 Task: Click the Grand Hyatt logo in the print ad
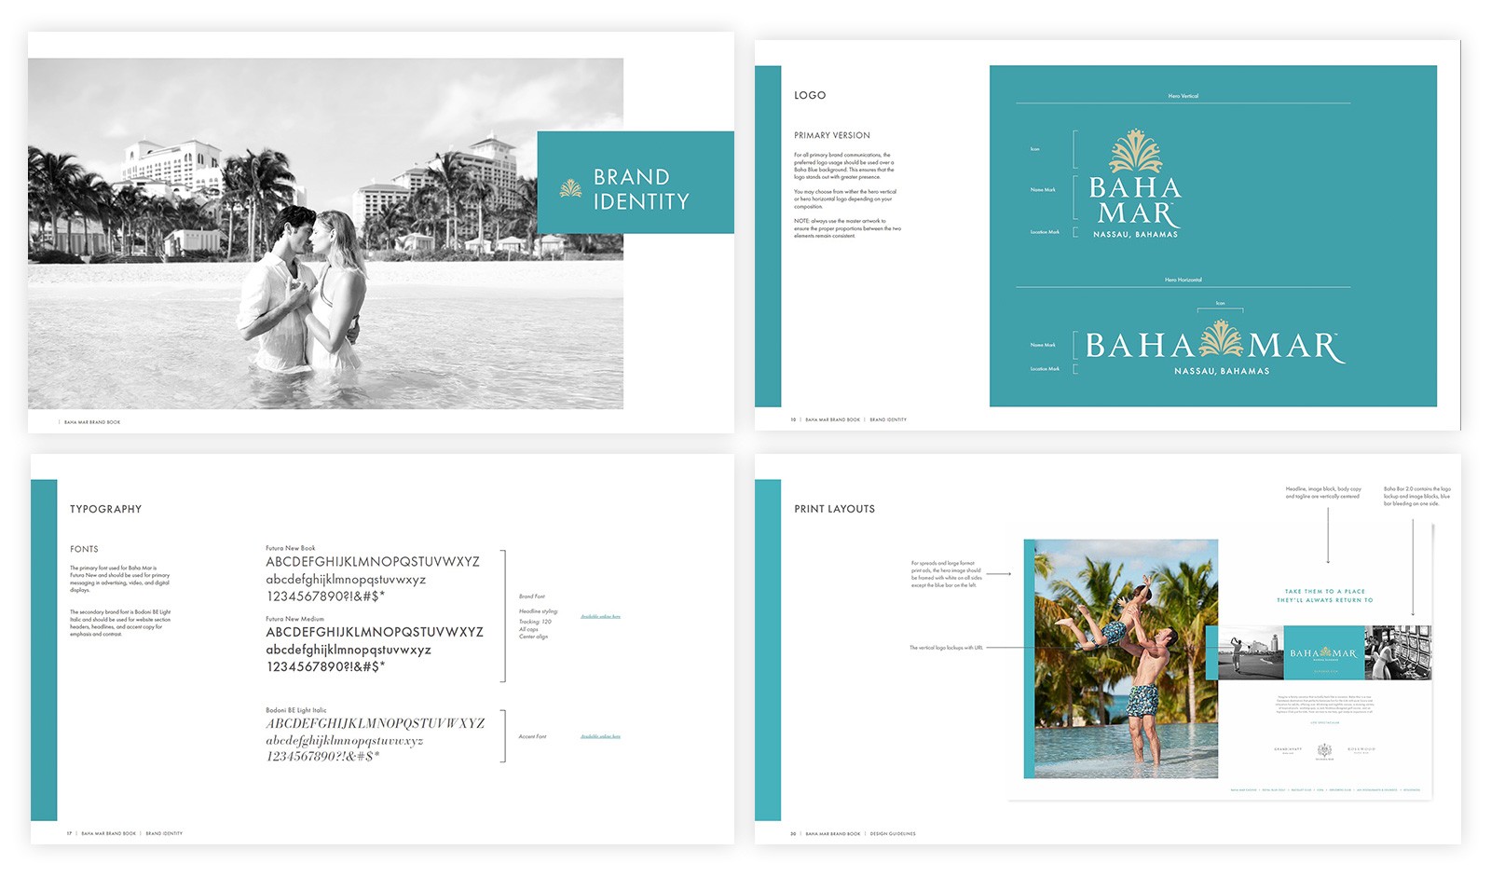pos(1288,750)
